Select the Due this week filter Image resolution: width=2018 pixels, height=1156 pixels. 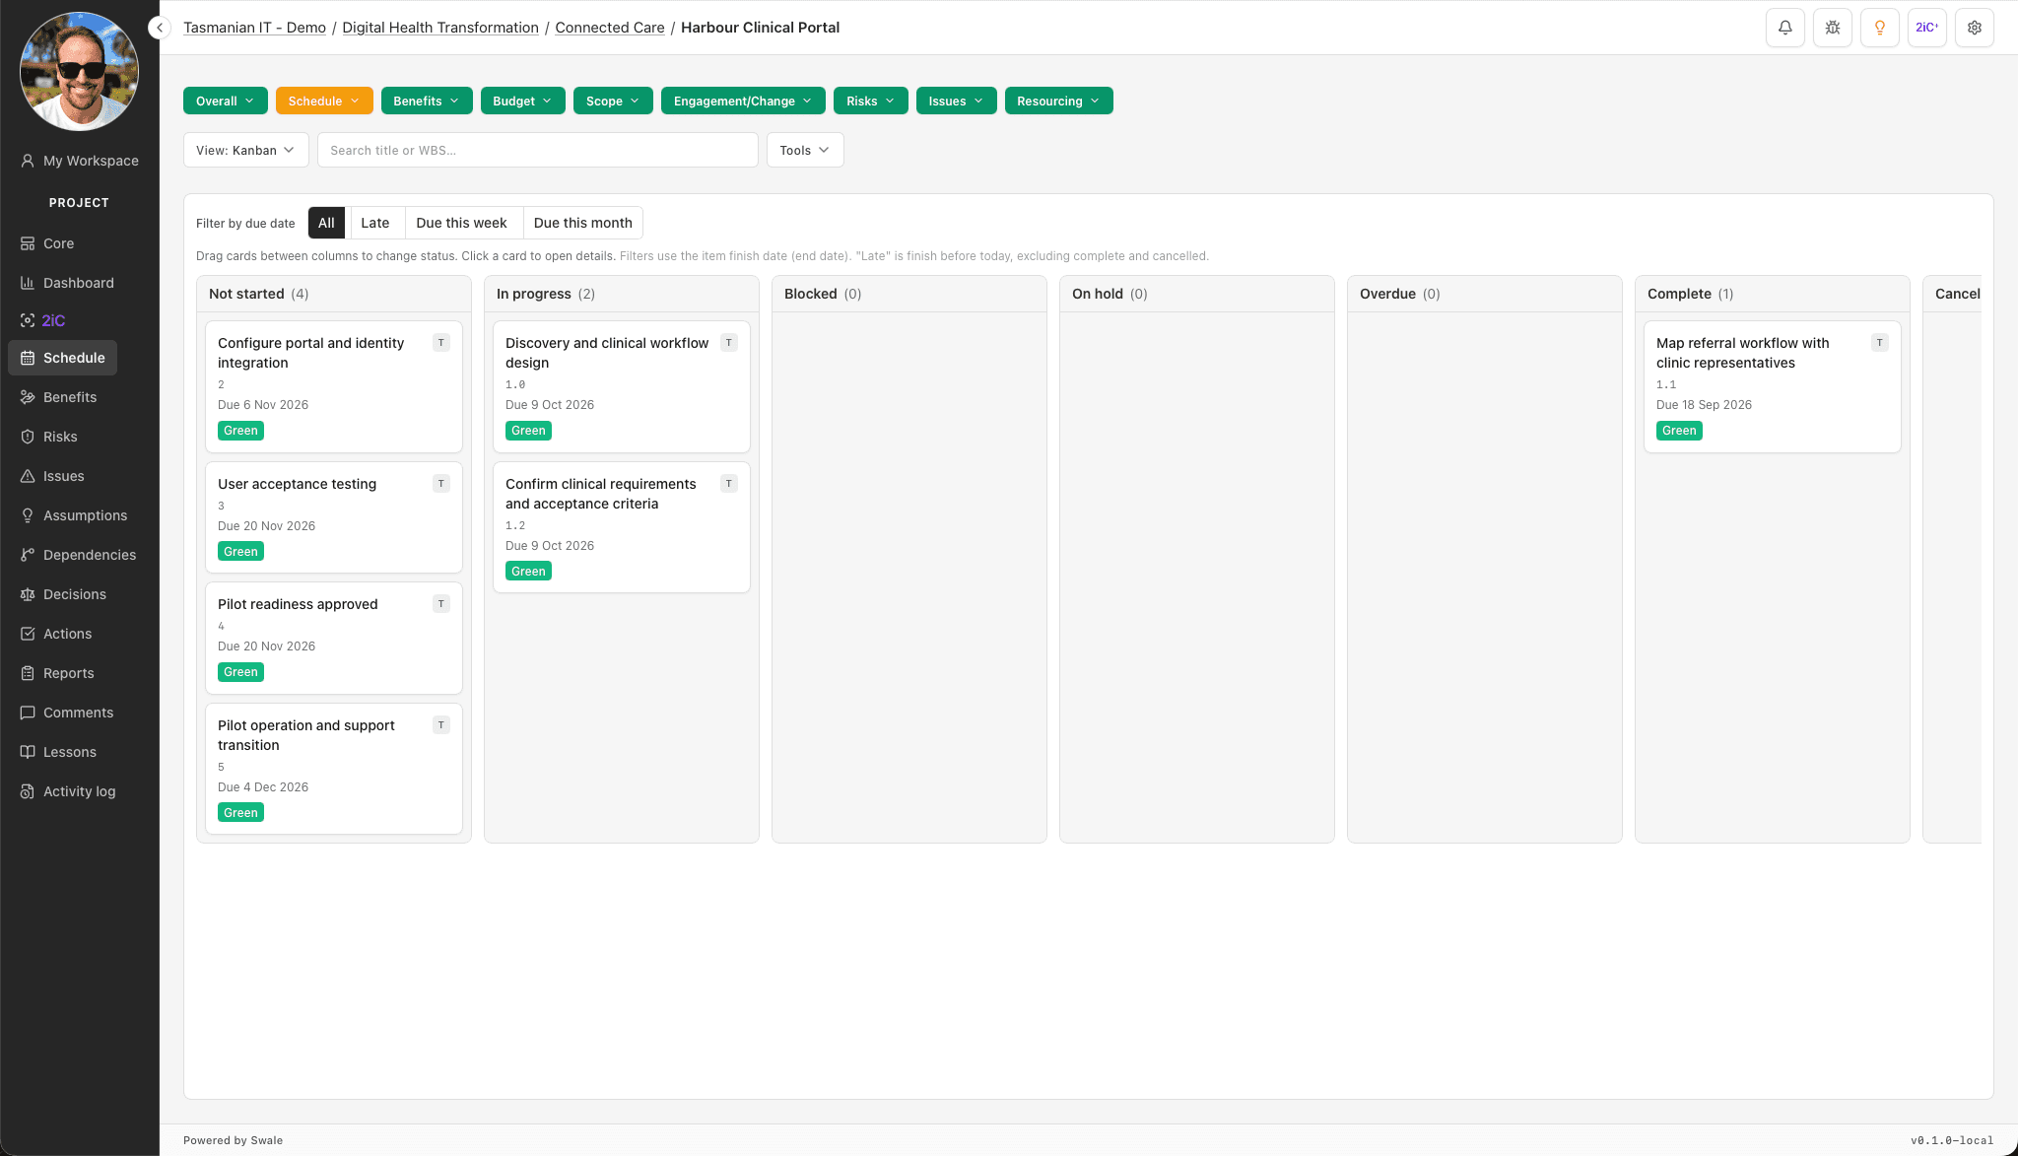[461, 223]
